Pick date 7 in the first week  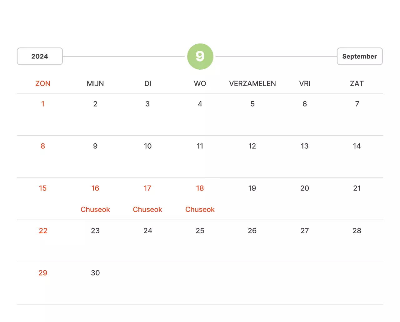tap(357, 104)
